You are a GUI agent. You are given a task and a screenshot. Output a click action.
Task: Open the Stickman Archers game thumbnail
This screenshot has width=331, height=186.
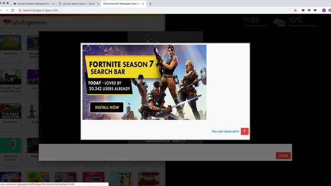tap(10, 146)
